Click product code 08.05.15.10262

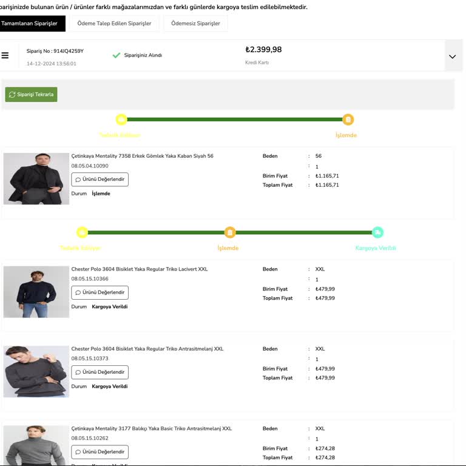pos(90,438)
